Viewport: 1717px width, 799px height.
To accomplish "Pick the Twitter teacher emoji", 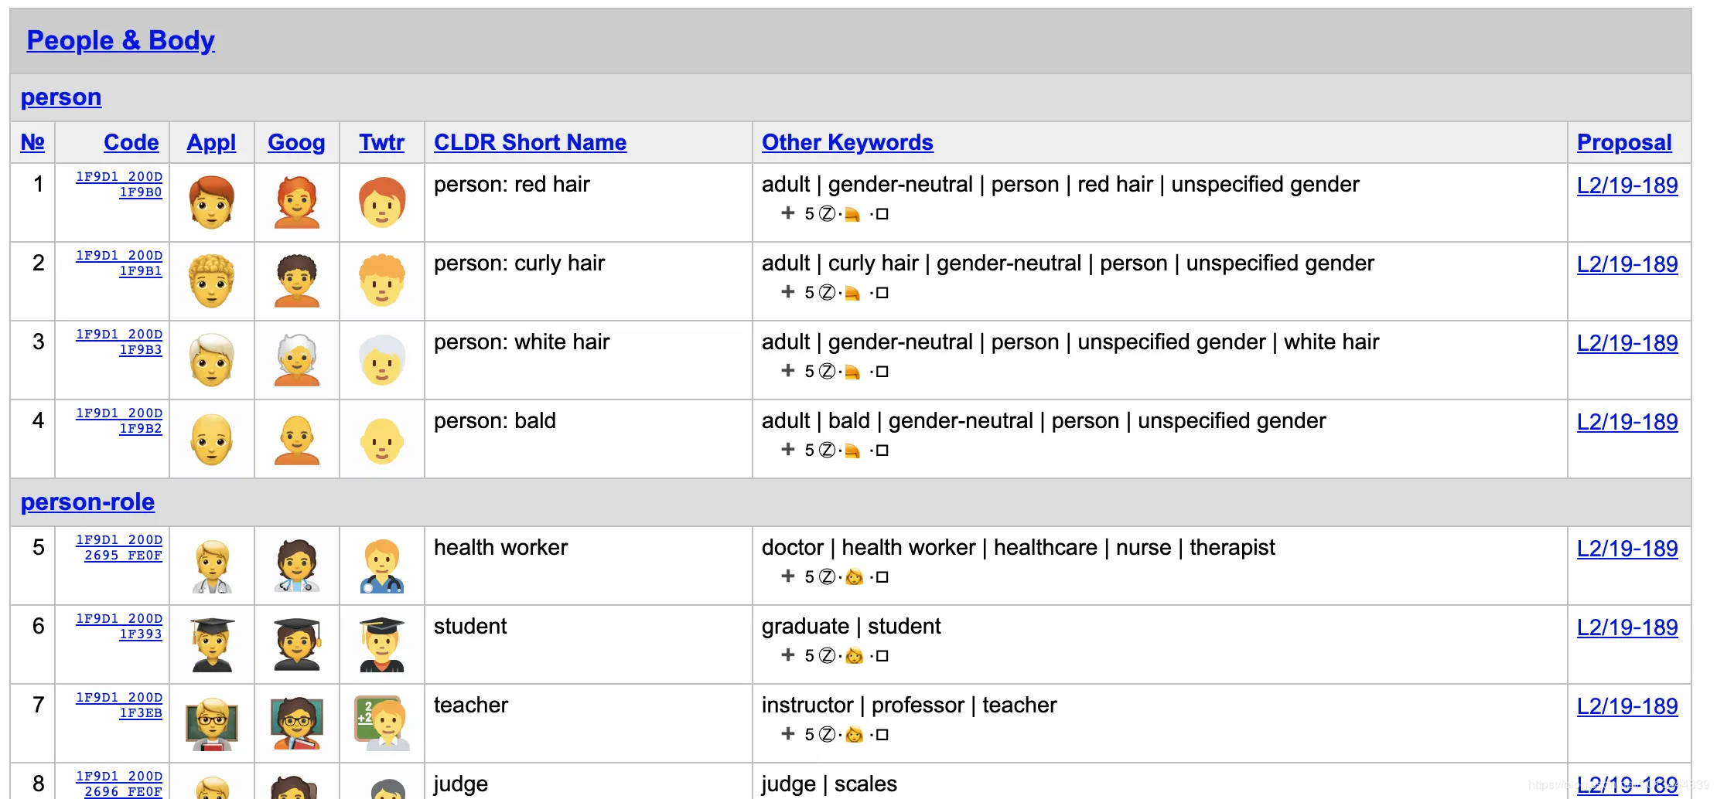I will click(x=382, y=723).
